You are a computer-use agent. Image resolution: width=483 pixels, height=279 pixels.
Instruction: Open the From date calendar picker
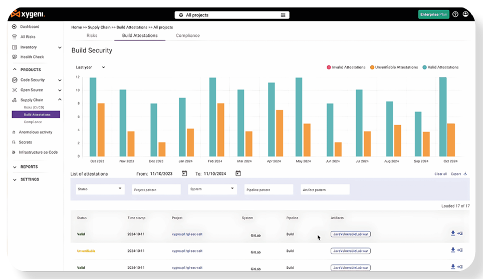[x=184, y=173]
